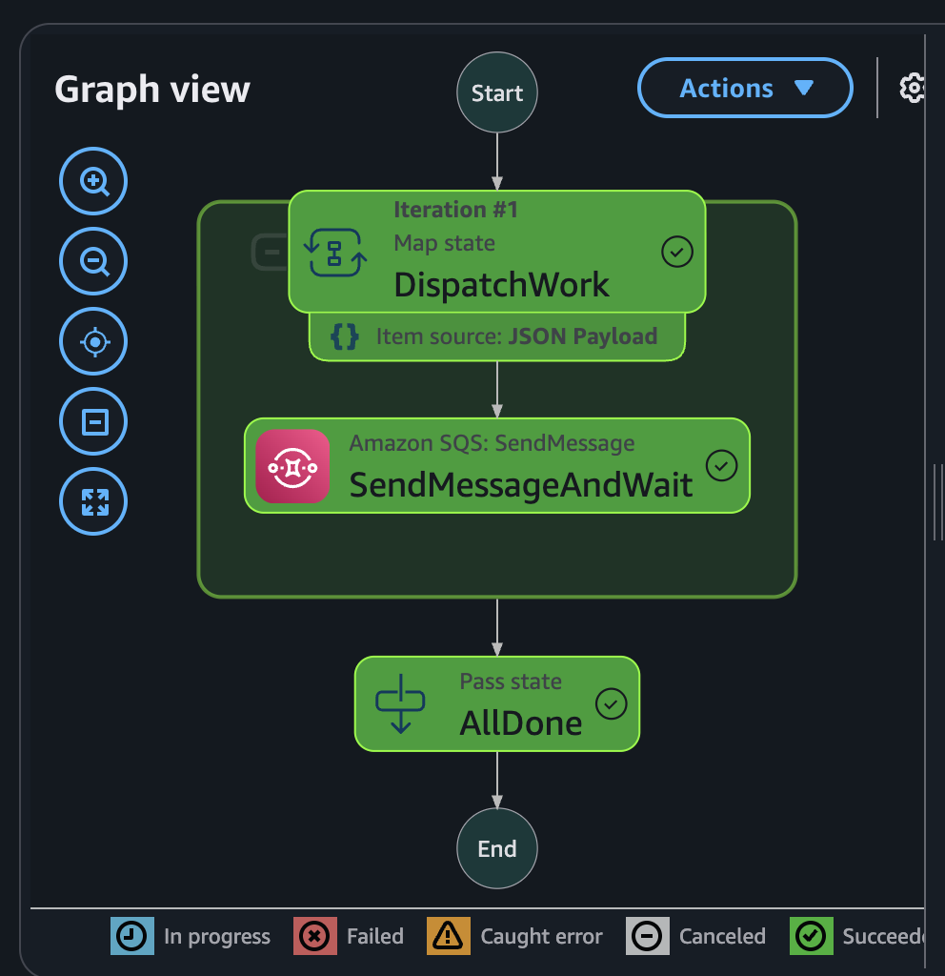Select the AllDone Pass state
Viewport: 945px width, 976px height.
[x=497, y=704]
